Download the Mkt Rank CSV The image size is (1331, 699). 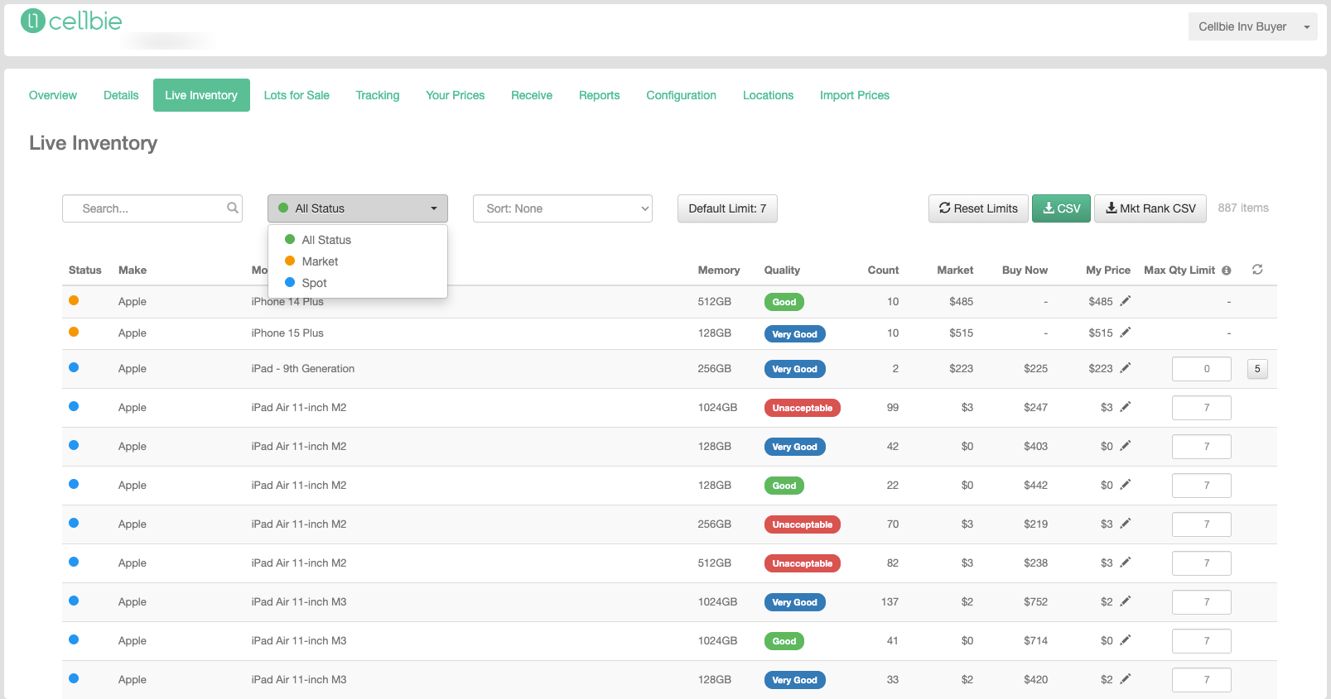point(1150,208)
